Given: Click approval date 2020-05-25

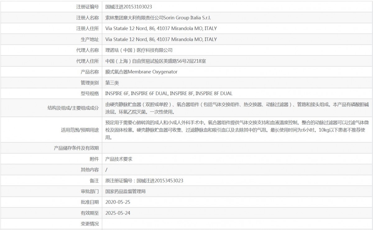Looking at the screenshot, I should coord(117,202).
